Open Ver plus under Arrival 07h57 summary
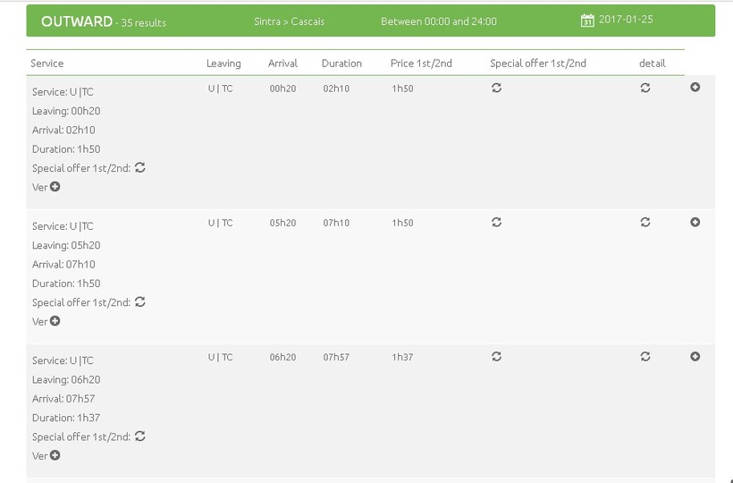The width and height of the screenshot is (733, 483). [55, 455]
